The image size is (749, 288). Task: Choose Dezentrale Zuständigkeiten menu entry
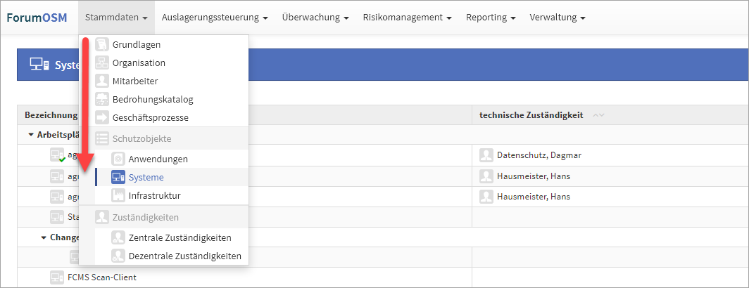[x=184, y=256]
